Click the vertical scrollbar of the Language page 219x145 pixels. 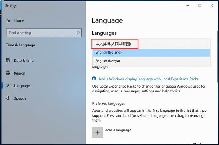click(x=217, y=56)
